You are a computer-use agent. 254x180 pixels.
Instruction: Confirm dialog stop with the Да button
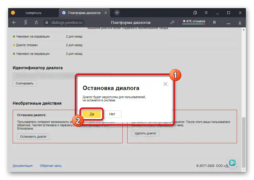[x=92, y=114]
